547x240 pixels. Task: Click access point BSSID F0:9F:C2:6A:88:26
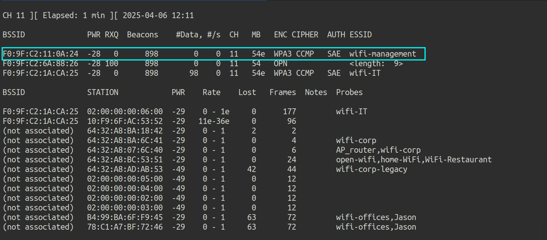click(40, 64)
